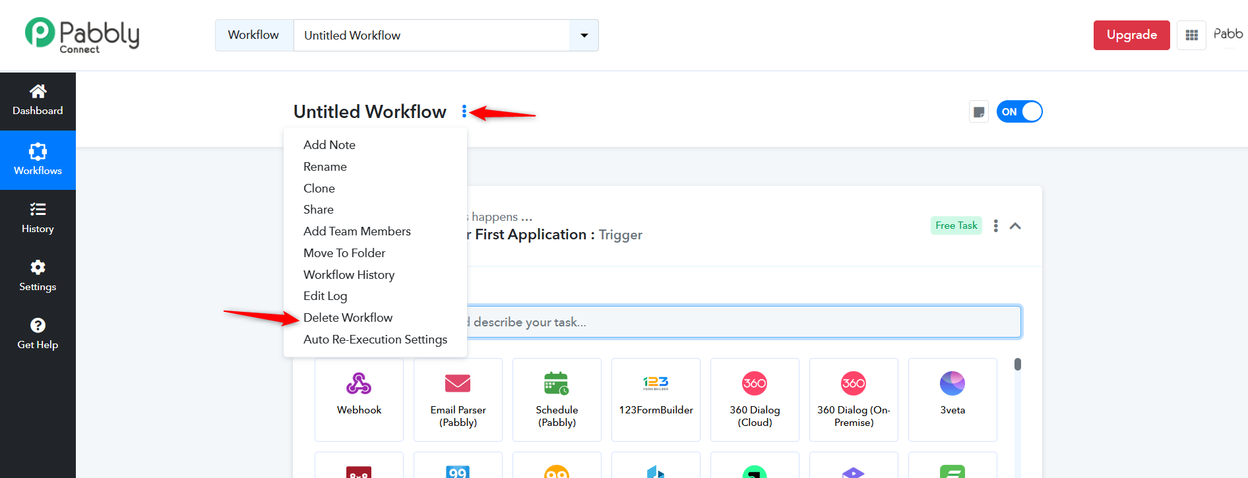The image size is (1248, 478).
Task: Select the Webhook app
Action: [x=359, y=400]
